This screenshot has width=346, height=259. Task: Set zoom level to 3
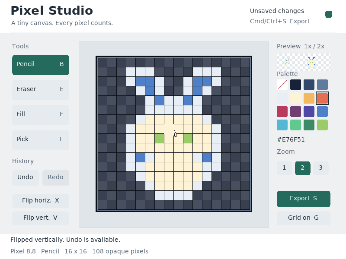[x=320, y=168]
